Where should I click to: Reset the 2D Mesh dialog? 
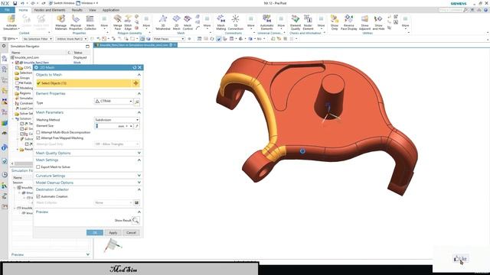pos(135,68)
